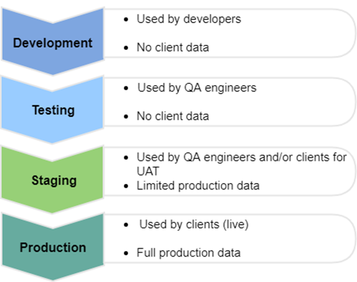The width and height of the screenshot is (357, 282).
Task: Click the "Used by developers" text
Action: [188, 19]
